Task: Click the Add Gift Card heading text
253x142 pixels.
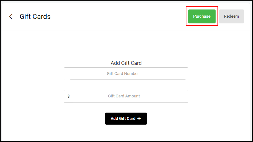Action: point(126,63)
